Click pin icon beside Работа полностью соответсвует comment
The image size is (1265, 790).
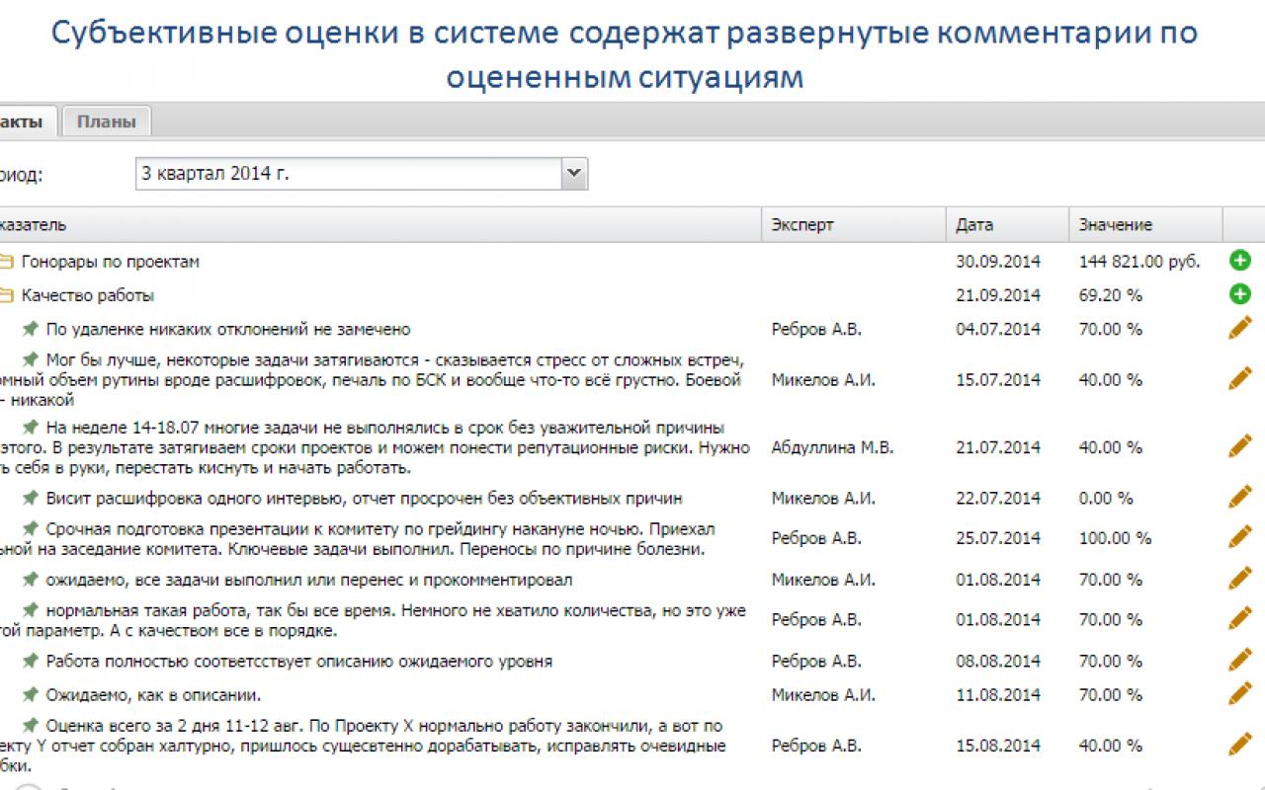tap(31, 660)
